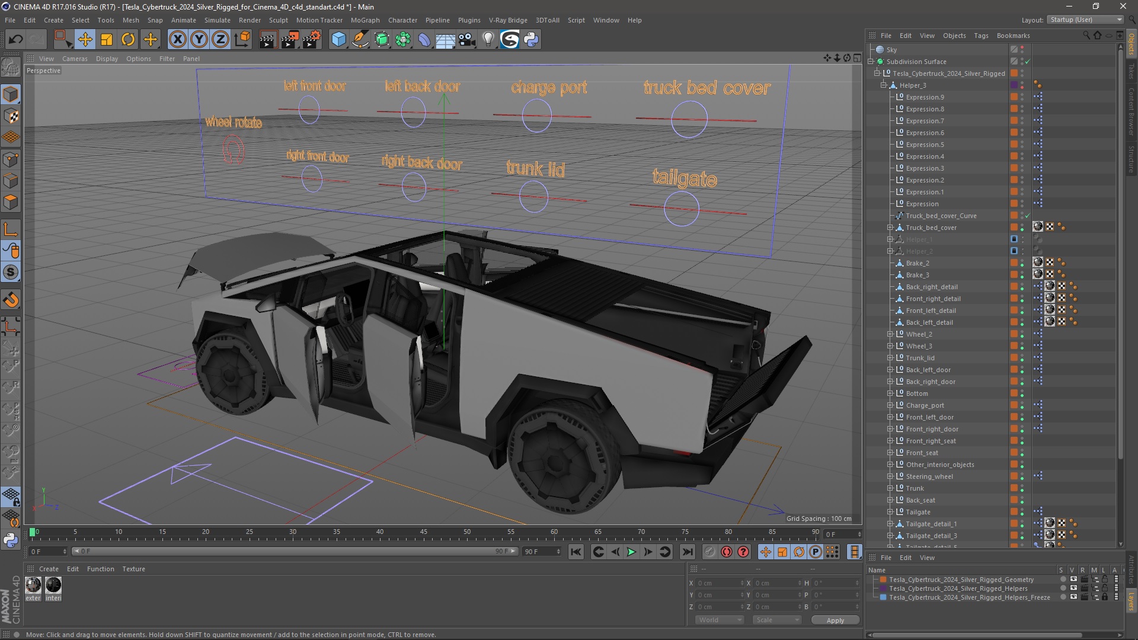Add a Cube primitive object

pos(338,40)
